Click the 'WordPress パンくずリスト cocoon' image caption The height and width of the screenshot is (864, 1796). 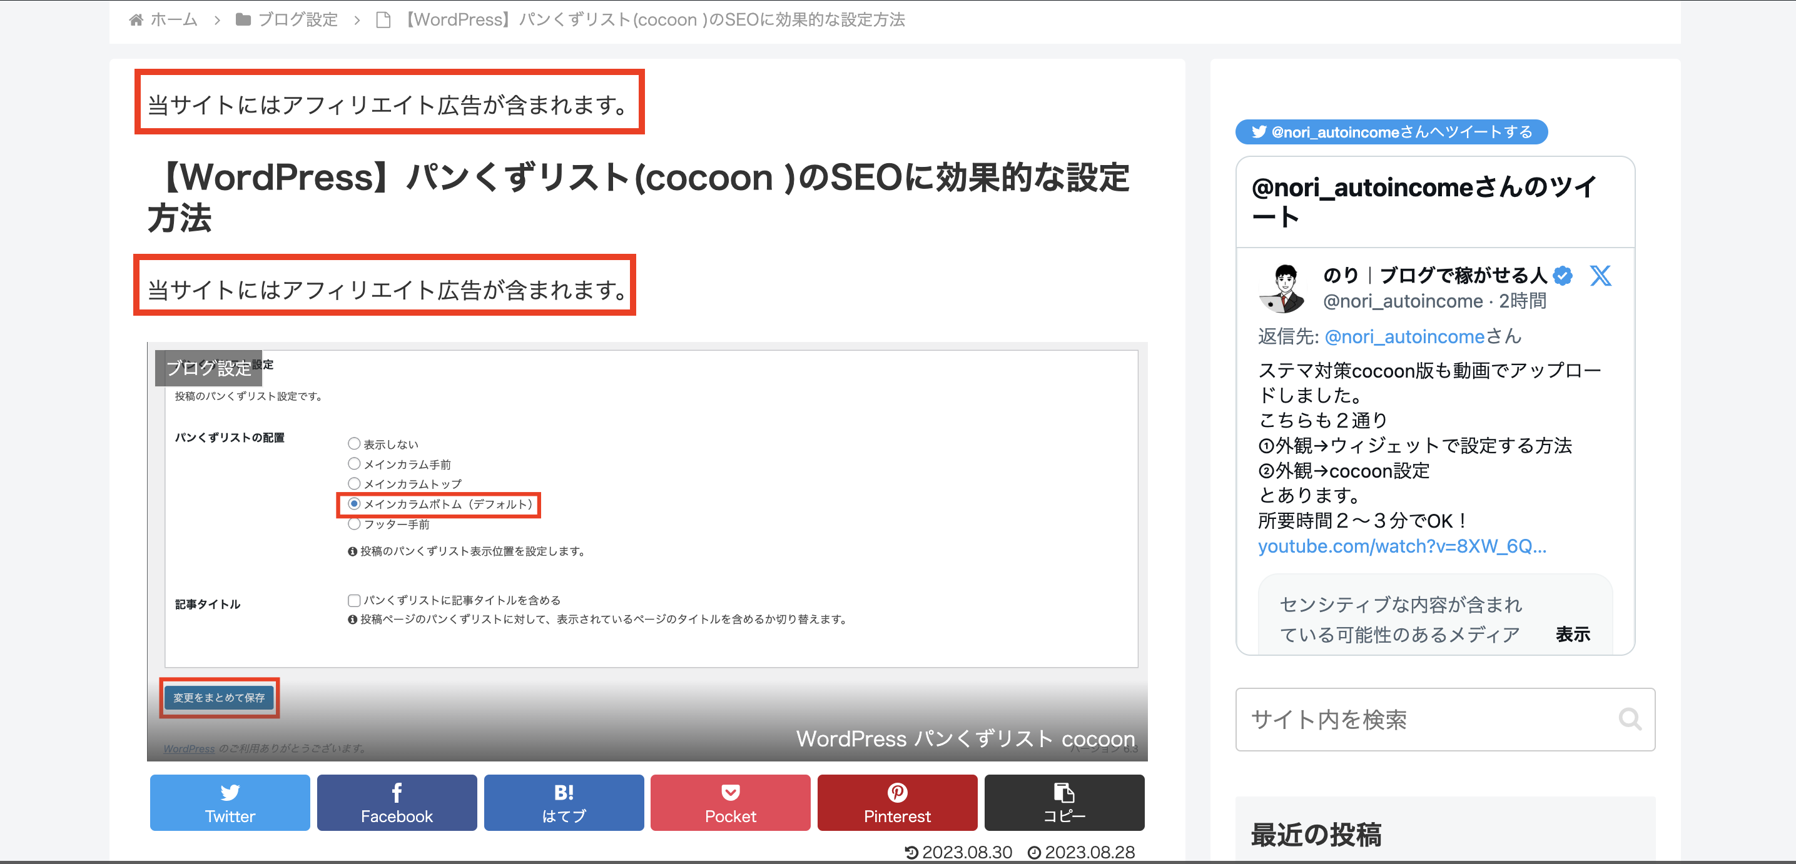[966, 738]
